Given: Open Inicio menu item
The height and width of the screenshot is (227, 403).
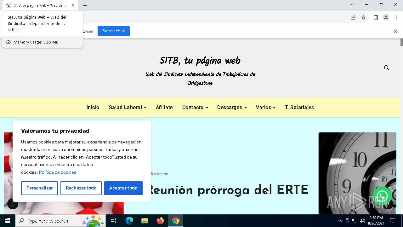Looking at the screenshot, I should point(93,108).
